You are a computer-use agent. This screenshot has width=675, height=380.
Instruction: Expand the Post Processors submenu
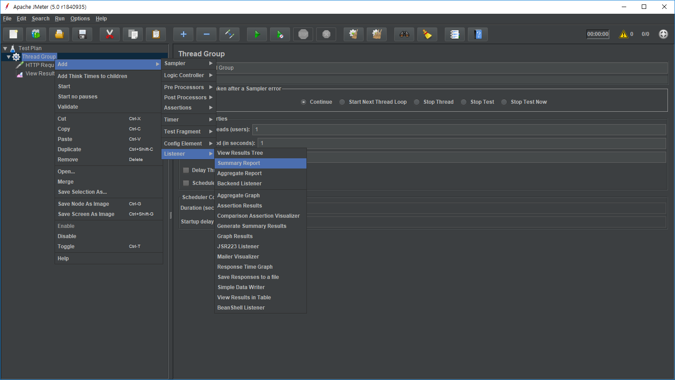(x=188, y=98)
